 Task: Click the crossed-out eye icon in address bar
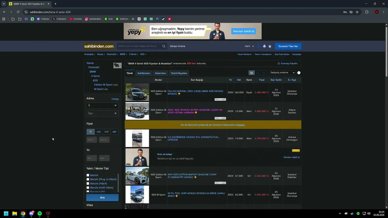click(x=351, y=12)
